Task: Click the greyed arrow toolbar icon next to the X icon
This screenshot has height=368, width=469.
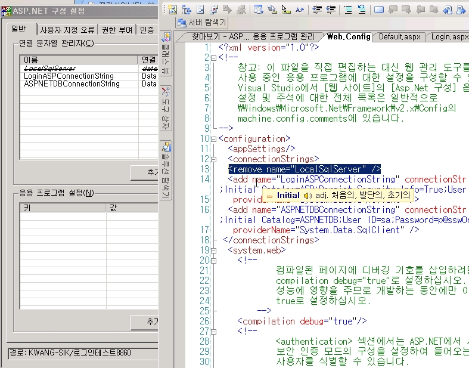Action: (227, 10)
